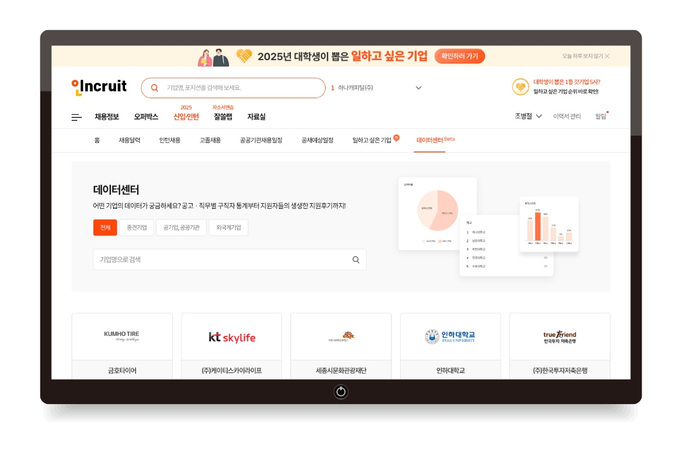Open the true friend 한국투자 저축은행 logo card
Image resolution: width=682 pixels, height=454 pixels.
pos(560,337)
